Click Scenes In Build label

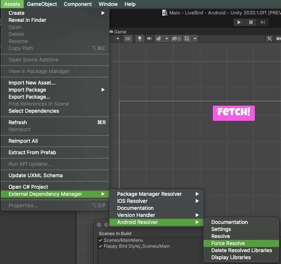click(x=115, y=234)
